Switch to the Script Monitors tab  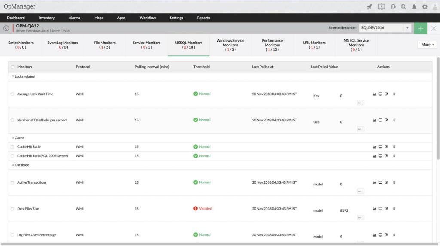pyautogui.click(x=21, y=45)
